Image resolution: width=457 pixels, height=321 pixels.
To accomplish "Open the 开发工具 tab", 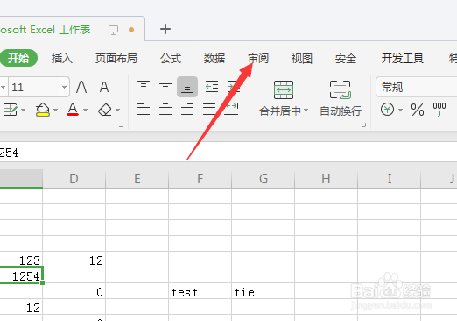I will (x=403, y=59).
